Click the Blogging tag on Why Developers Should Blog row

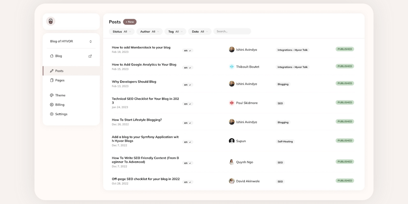(x=283, y=84)
